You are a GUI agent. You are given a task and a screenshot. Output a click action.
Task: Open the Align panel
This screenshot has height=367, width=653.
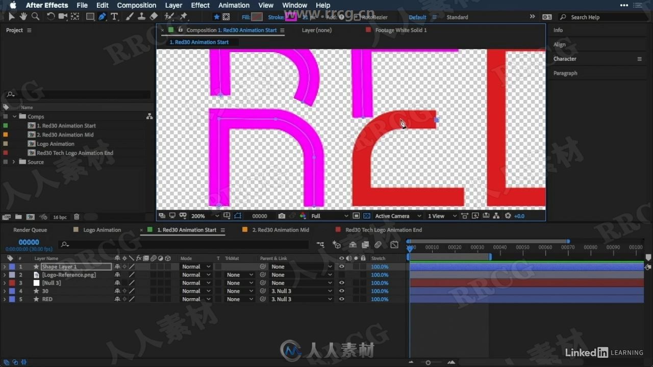pos(560,44)
